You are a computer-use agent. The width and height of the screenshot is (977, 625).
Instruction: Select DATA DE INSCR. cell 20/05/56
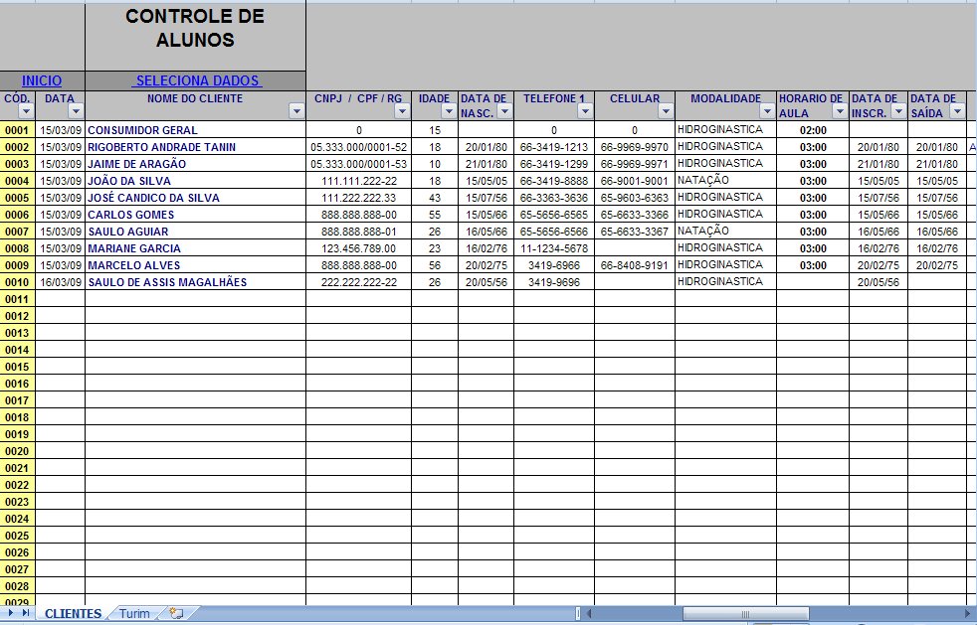(878, 281)
